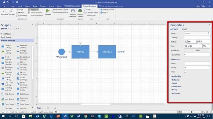Expand the Setup section
213x119 pixels.
(x=174, y=83)
